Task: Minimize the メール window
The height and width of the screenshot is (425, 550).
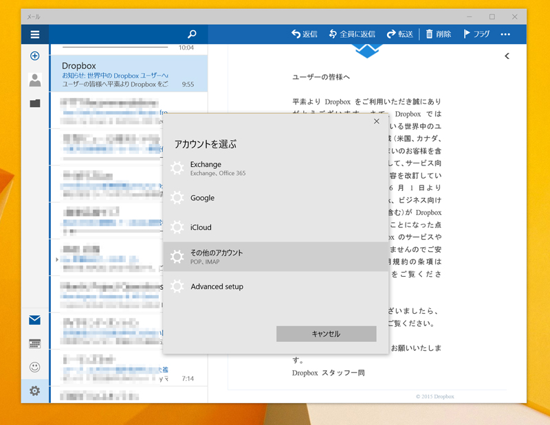Action: click(x=470, y=16)
